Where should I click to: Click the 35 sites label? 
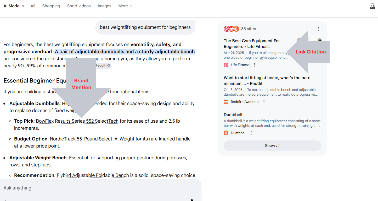point(249,29)
